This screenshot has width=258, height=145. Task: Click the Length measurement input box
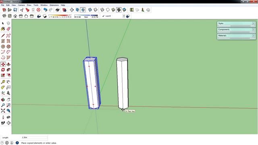34,137
